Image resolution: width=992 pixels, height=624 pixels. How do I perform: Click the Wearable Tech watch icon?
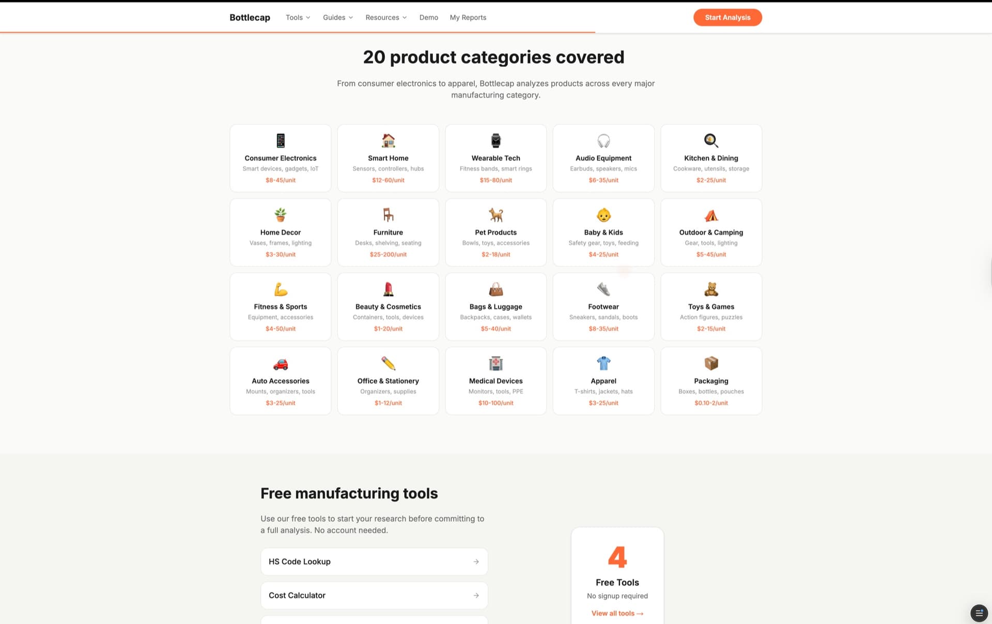pos(495,141)
